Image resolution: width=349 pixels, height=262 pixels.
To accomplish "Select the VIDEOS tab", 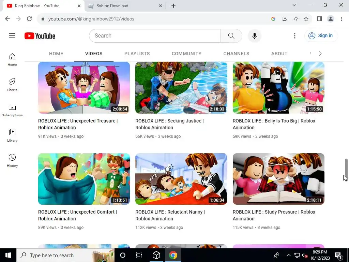I will 94,54.
